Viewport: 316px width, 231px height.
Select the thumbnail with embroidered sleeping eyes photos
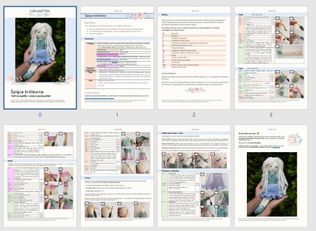click(194, 176)
